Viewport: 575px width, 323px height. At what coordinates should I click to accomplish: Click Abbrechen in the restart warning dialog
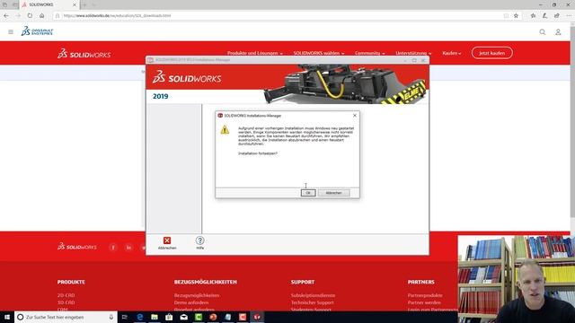333,193
